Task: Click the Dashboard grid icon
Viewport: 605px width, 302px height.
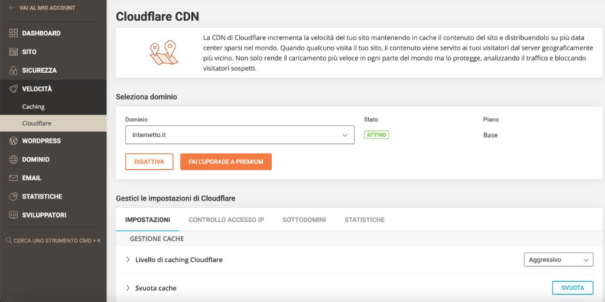Action: pos(14,33)
